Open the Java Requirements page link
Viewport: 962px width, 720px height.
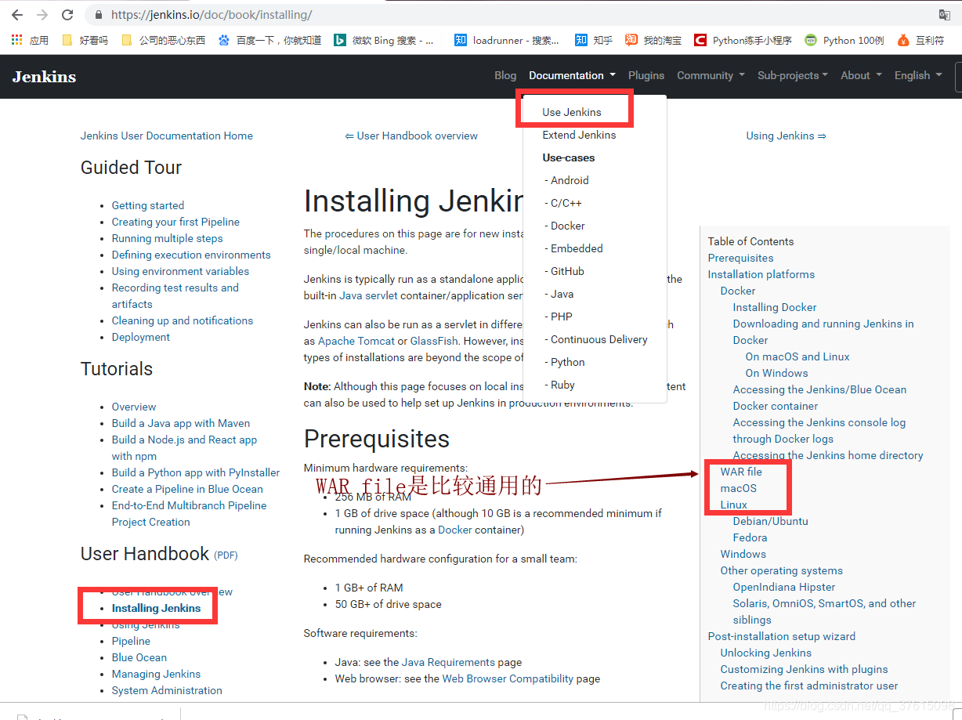click(448, 662)
